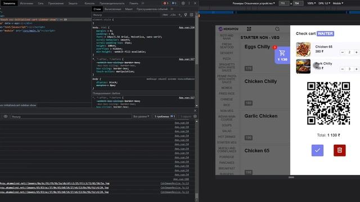Open the cart button showing 1 130
Viewport: 360px width, 202px height.
[x=282, y=55]
